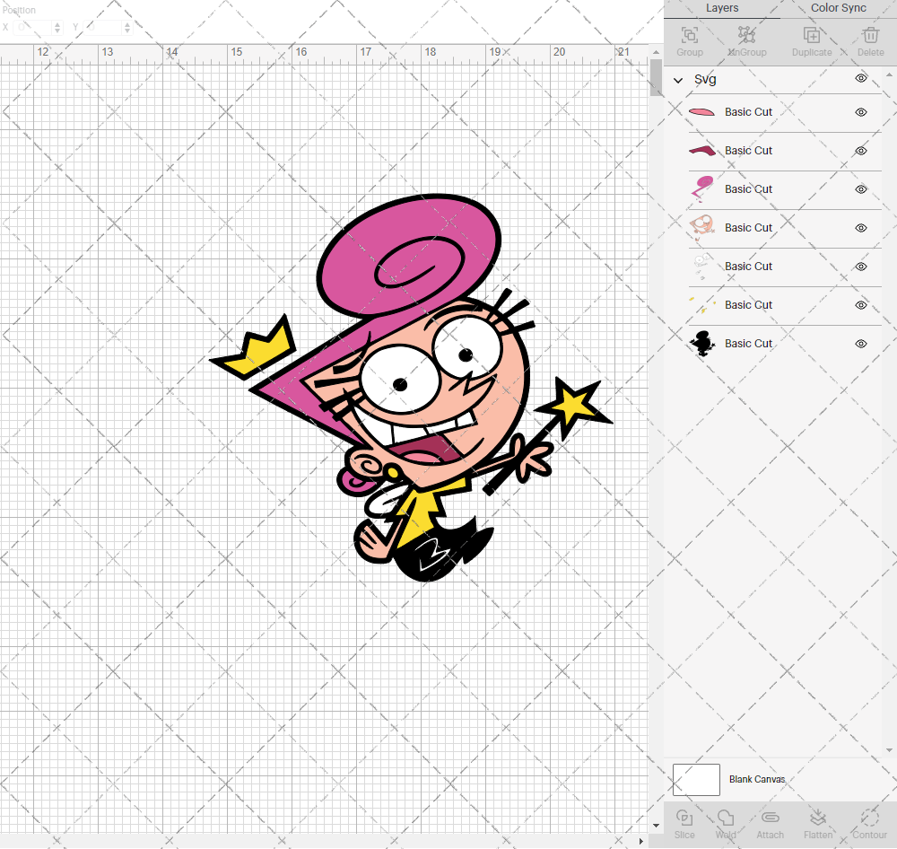897x849 pixels.
Task: Click the canvas vertical scrollbar thumb
Action: pos(656,78)
